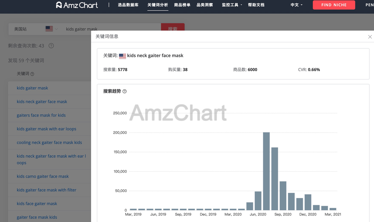
Task: Open 帮助文档 help docs
Action: (256, 5)
